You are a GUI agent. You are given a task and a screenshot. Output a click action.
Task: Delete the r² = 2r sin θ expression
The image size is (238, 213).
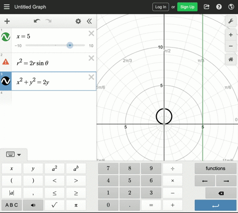pos(91,58)
